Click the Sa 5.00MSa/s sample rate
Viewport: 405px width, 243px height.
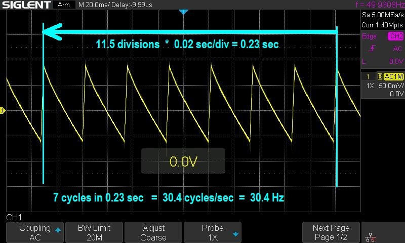tap(383, 15)
